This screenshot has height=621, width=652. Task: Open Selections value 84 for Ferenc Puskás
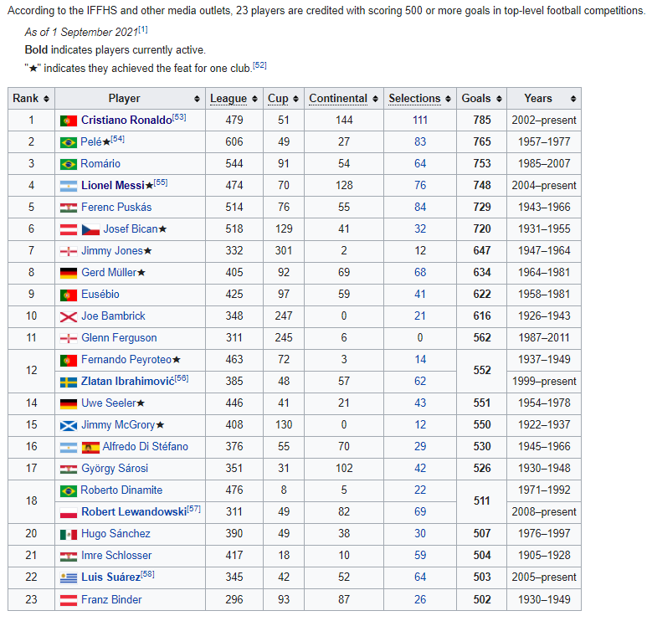420,208
